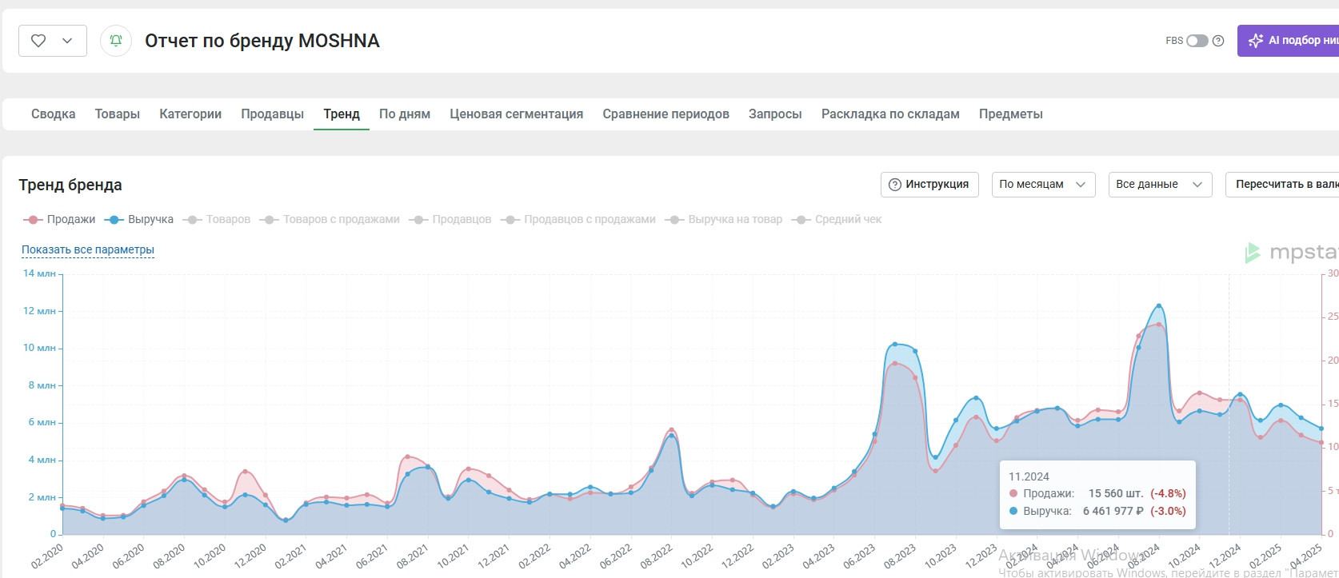
Task: Select the highest blue revenue point on the chart
Action: 1159,306
